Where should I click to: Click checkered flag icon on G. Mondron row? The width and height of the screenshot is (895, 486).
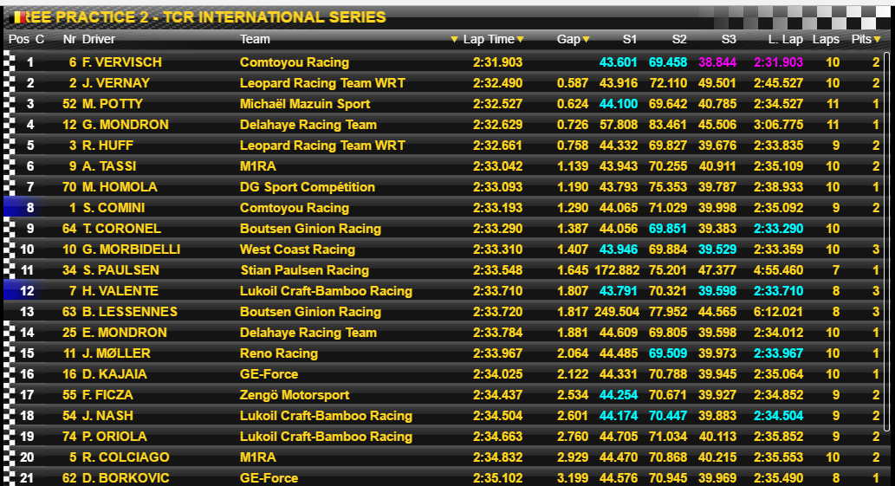point(10,125)
